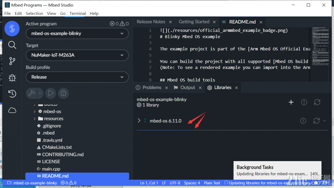Open the Edit menu
Viewport: 334px width, 188px height.
coord(18,13)
